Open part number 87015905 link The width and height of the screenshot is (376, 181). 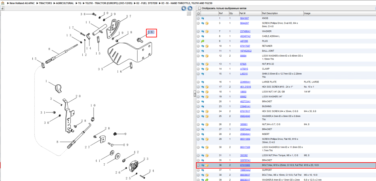coord(245,165)
